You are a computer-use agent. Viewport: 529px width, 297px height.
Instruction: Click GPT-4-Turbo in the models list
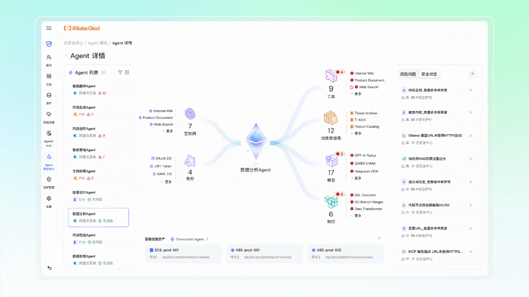click(365, 156)
